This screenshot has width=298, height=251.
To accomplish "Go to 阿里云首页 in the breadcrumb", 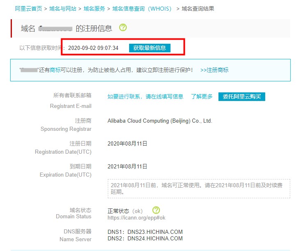I will (x=28, y=9).
